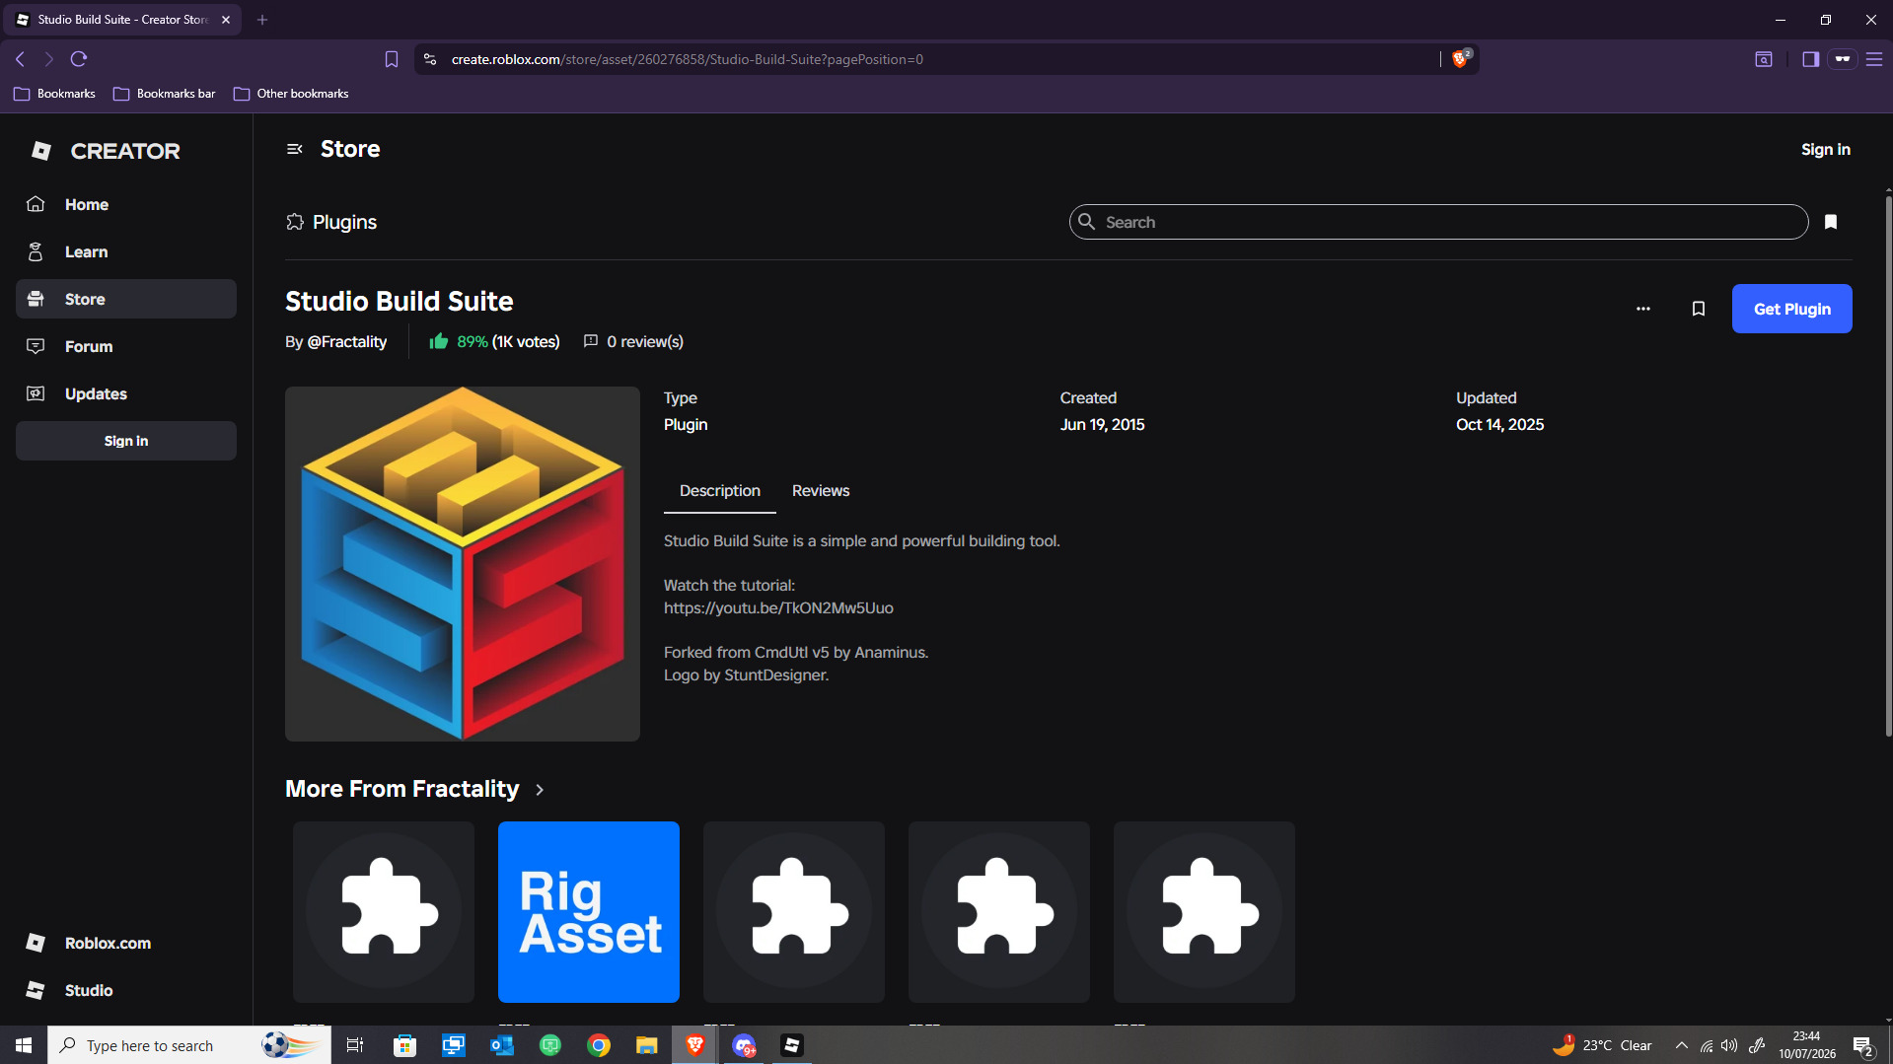Expand More From Fractality chevron

coord(540,790)
